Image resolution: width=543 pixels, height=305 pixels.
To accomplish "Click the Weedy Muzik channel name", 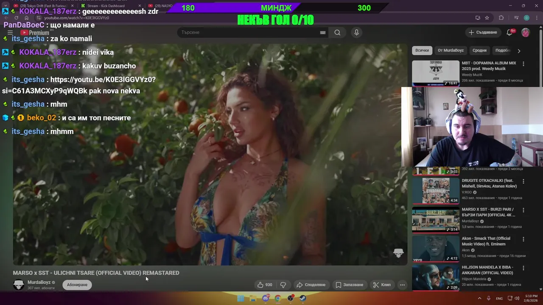I will point(473,75).
